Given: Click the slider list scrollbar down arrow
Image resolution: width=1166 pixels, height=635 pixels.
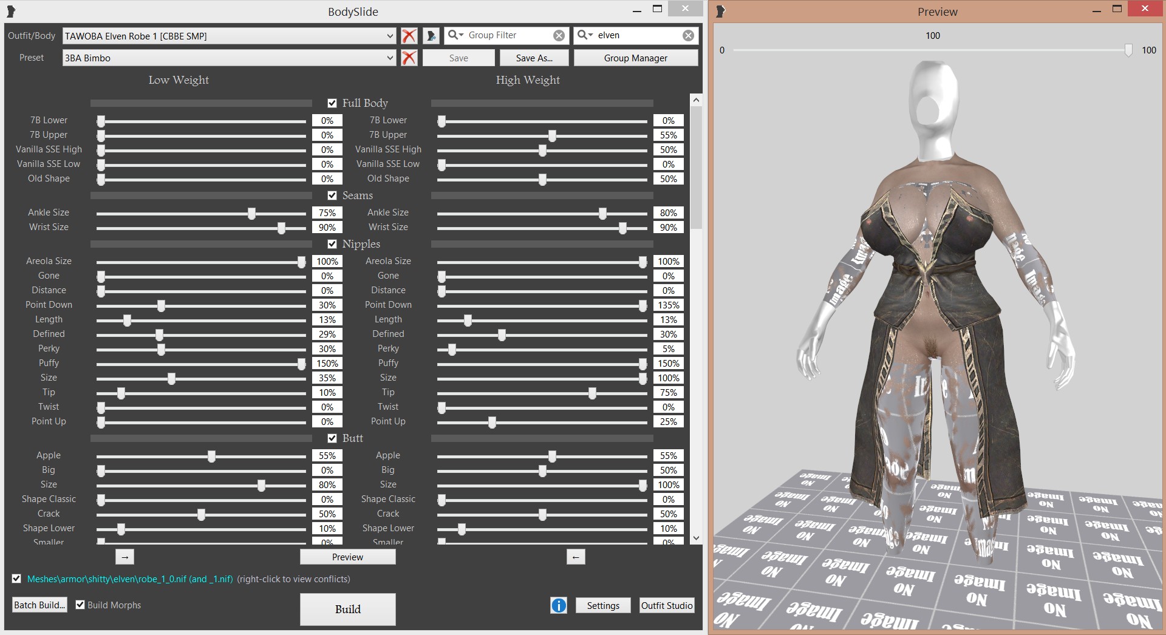Looking at the screenshot, I should (x=696, y=538).
